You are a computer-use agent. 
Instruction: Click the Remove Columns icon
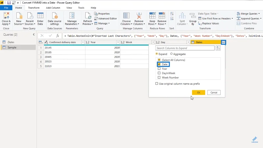(139, 15)
